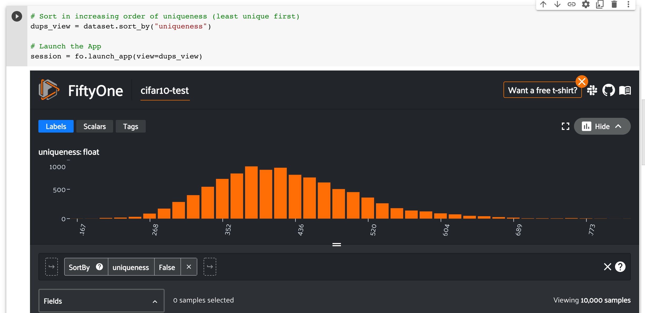Hide the distributions panel

pyautogui.click(x=602, y=126)
